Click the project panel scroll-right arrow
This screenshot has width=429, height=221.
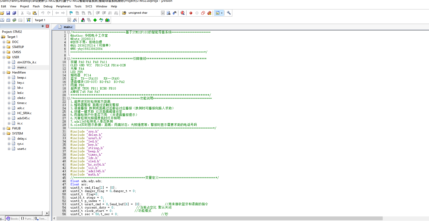pos(47,213)
